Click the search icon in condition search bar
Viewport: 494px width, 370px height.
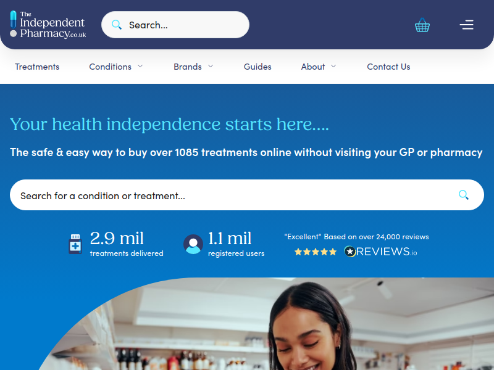(x=464, y=195)
